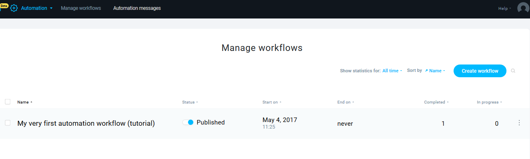Open the user avatar profile icon
Viewport: 530px width, 159px height.
coord(523,8)
